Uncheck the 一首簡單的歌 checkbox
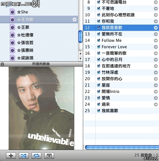The image size is (159, 161). [x=99, y=53]
